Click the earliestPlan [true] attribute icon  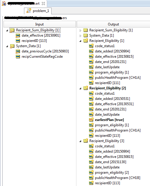point(91,120)
